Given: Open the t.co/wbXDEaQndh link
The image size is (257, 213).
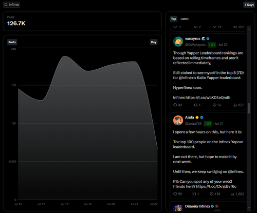Looking at the screenshot, I should pos(208,98).
